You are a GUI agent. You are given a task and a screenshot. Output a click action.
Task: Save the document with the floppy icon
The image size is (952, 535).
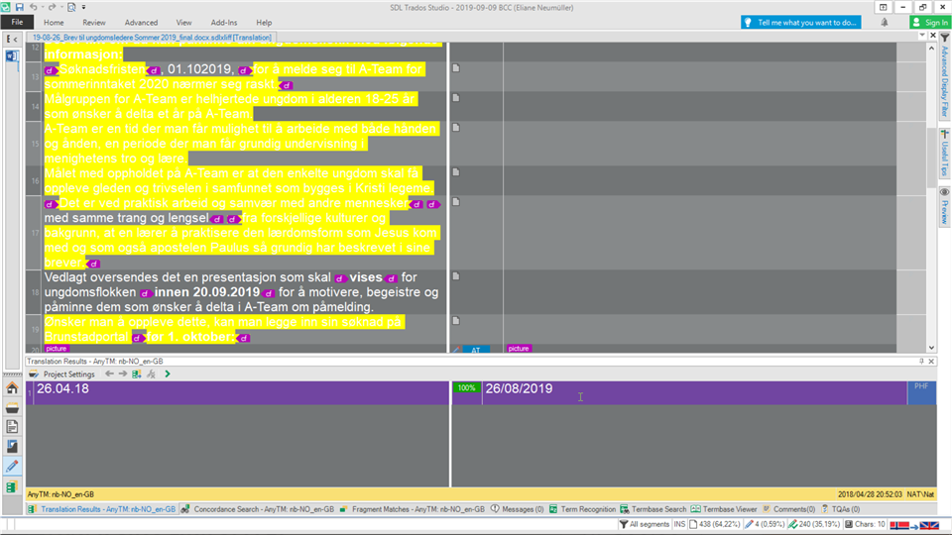click(20, 7)
